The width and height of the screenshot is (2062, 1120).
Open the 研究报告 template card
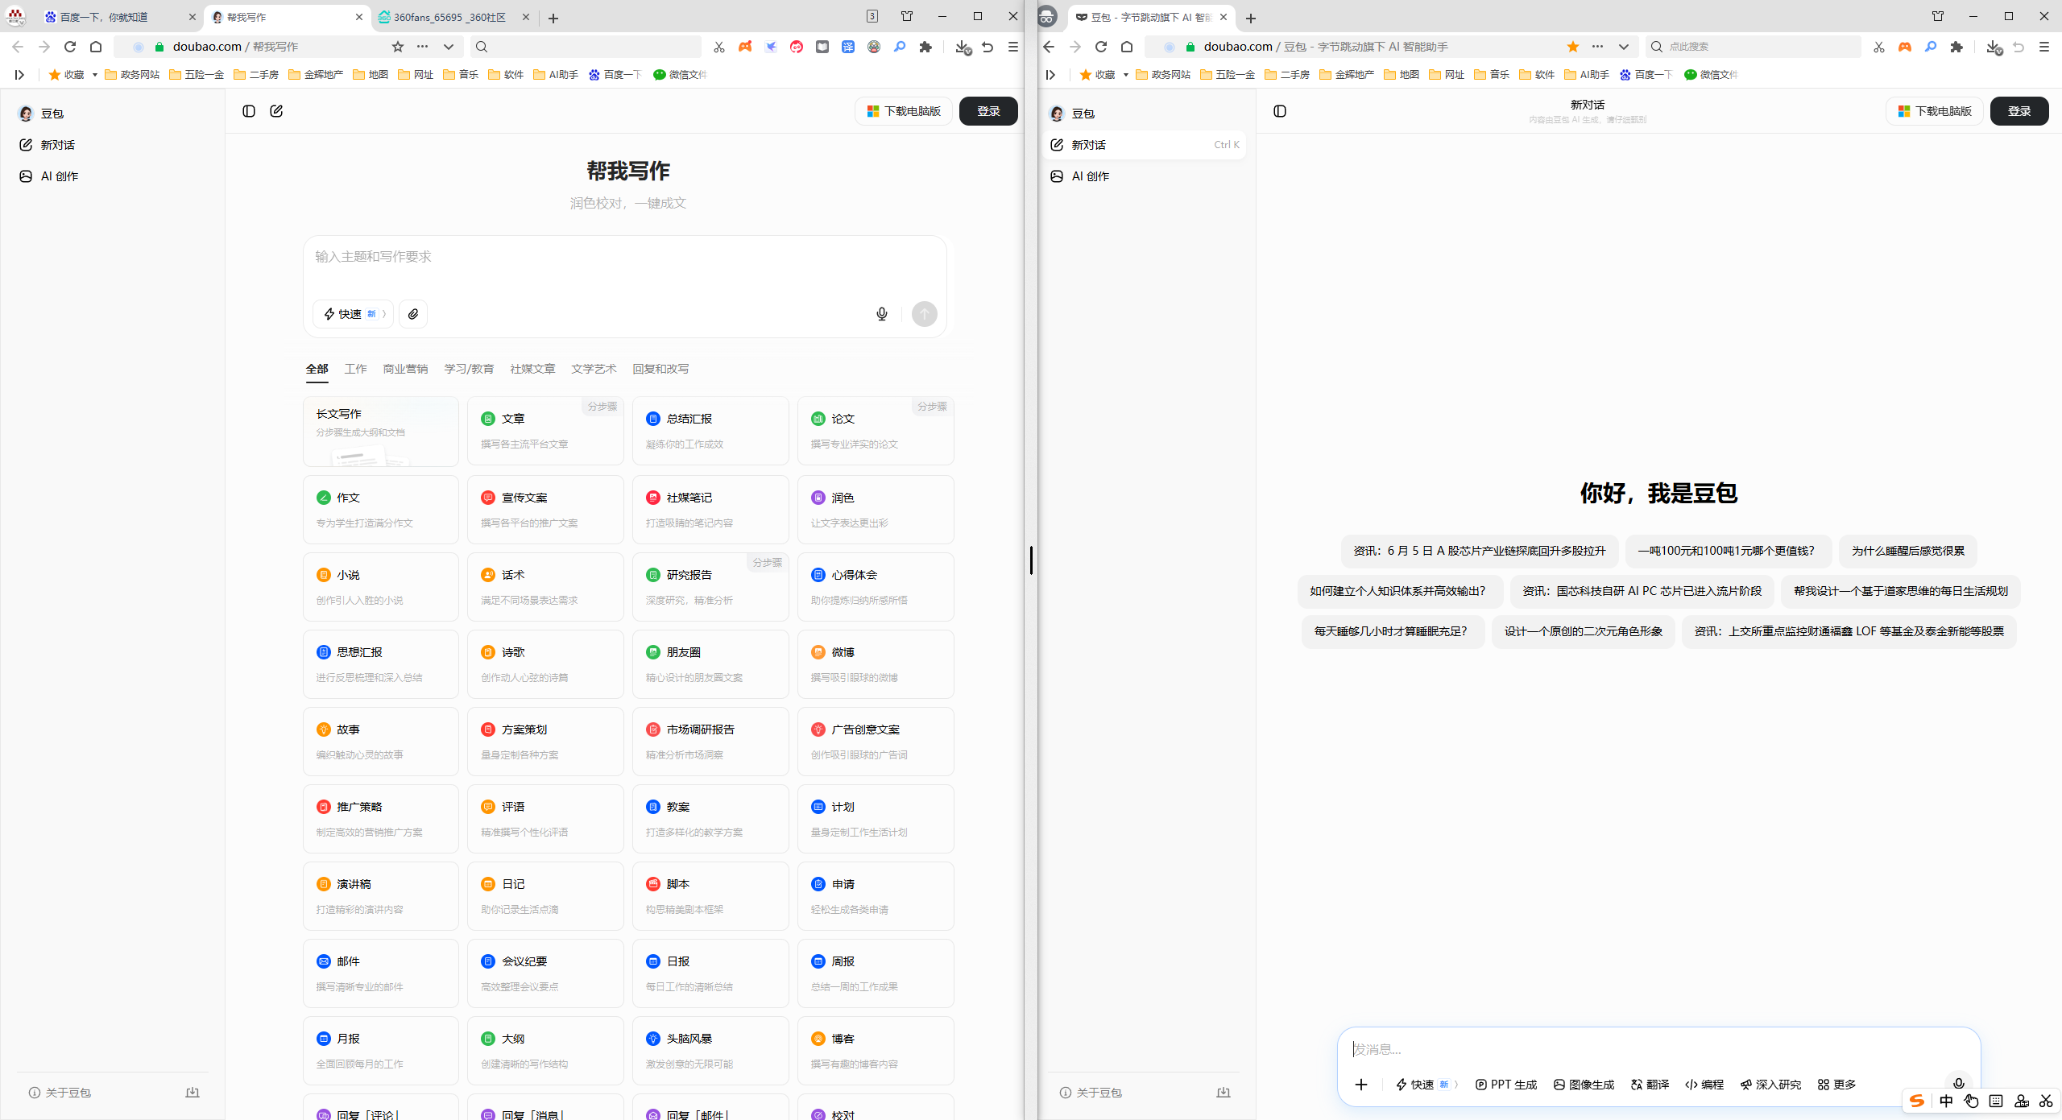coord(710,587)
